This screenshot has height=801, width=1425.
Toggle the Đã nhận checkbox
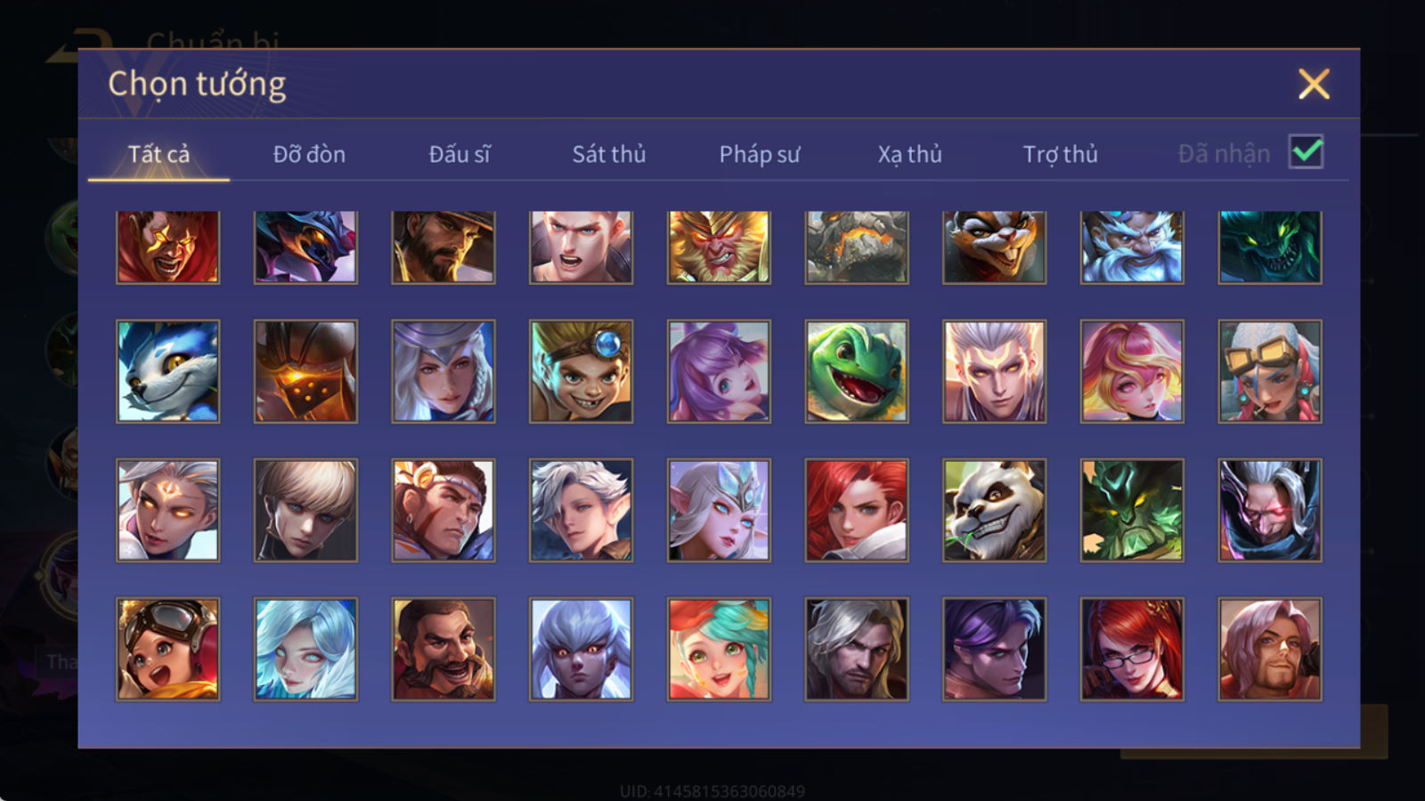point(1306,152)
